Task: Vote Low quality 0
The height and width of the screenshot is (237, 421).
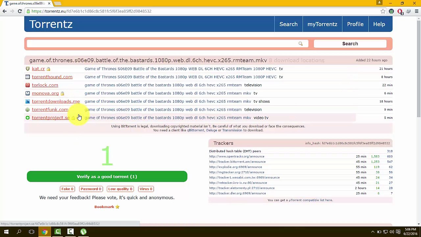Action: pos(120,189)
